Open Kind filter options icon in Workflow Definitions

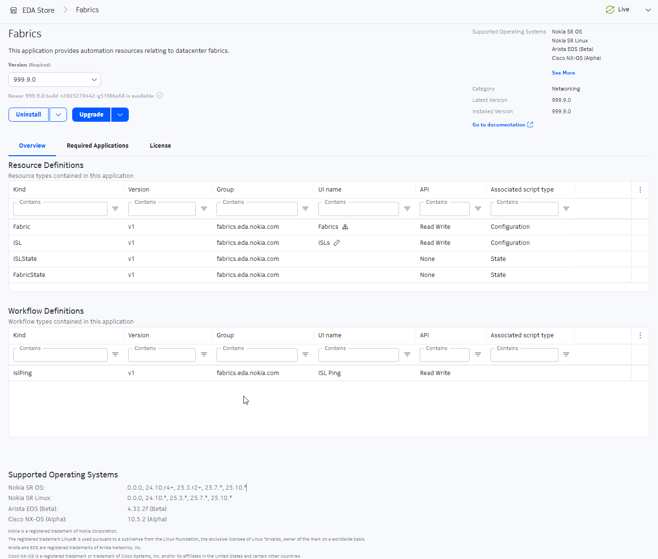coord(115,354)
